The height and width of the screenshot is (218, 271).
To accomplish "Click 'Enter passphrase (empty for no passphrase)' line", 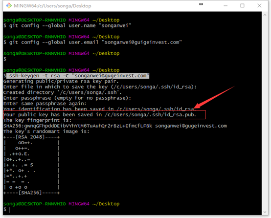I will pyautogui.click(x=67, y=98).
